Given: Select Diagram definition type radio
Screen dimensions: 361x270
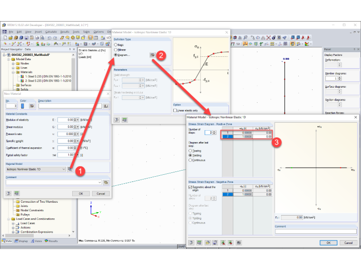Looking at the screenshot, I should tap(116, 54).
